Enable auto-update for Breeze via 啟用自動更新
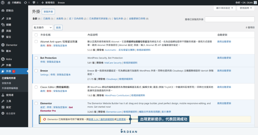 click(224, 71)
